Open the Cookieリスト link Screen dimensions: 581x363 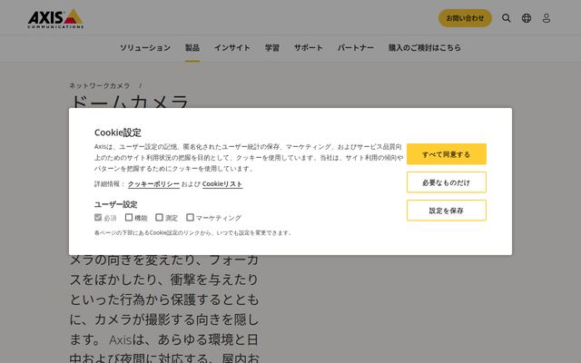(222, 184)
